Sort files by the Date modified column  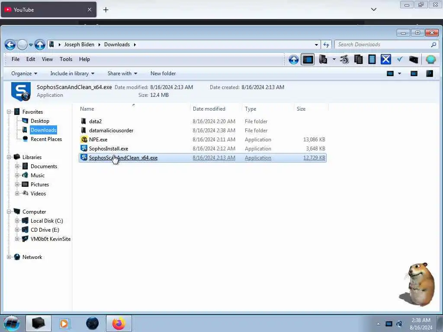(x=216, y=109)
